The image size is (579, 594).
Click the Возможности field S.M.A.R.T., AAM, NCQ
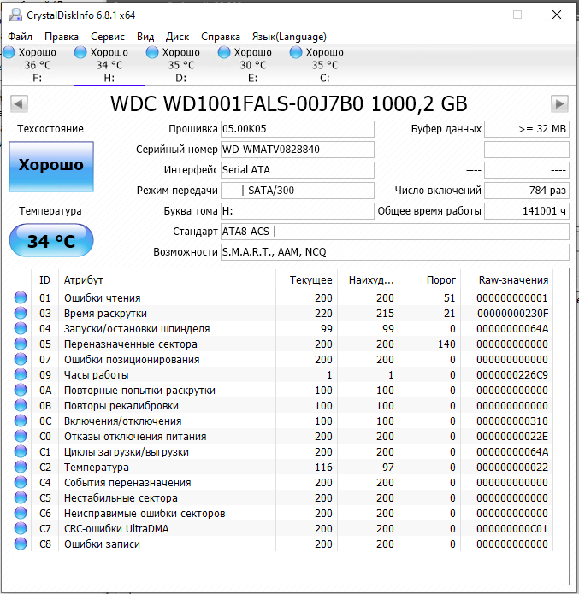395,251
